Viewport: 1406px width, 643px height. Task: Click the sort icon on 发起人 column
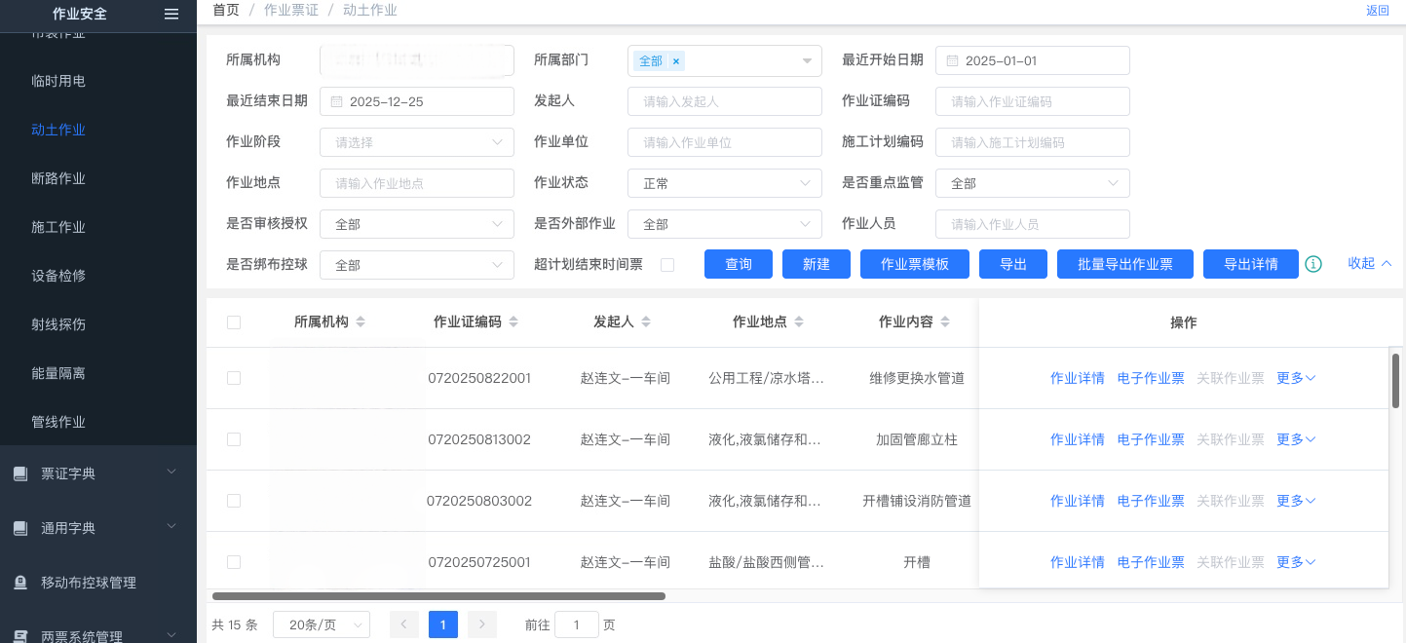point(646,322)
